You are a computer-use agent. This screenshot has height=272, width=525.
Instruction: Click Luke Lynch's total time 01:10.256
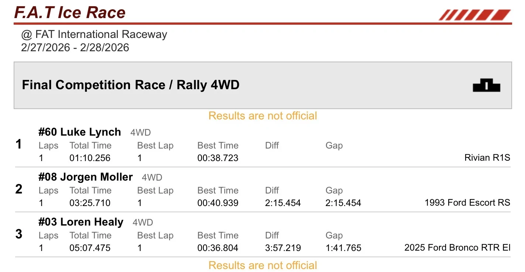point(90,158)
